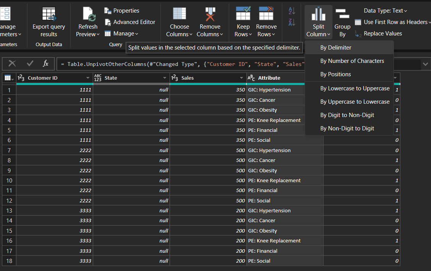Select row number 18 header
This screenshot has width=431, height=271.
click(x=9, y=261)
